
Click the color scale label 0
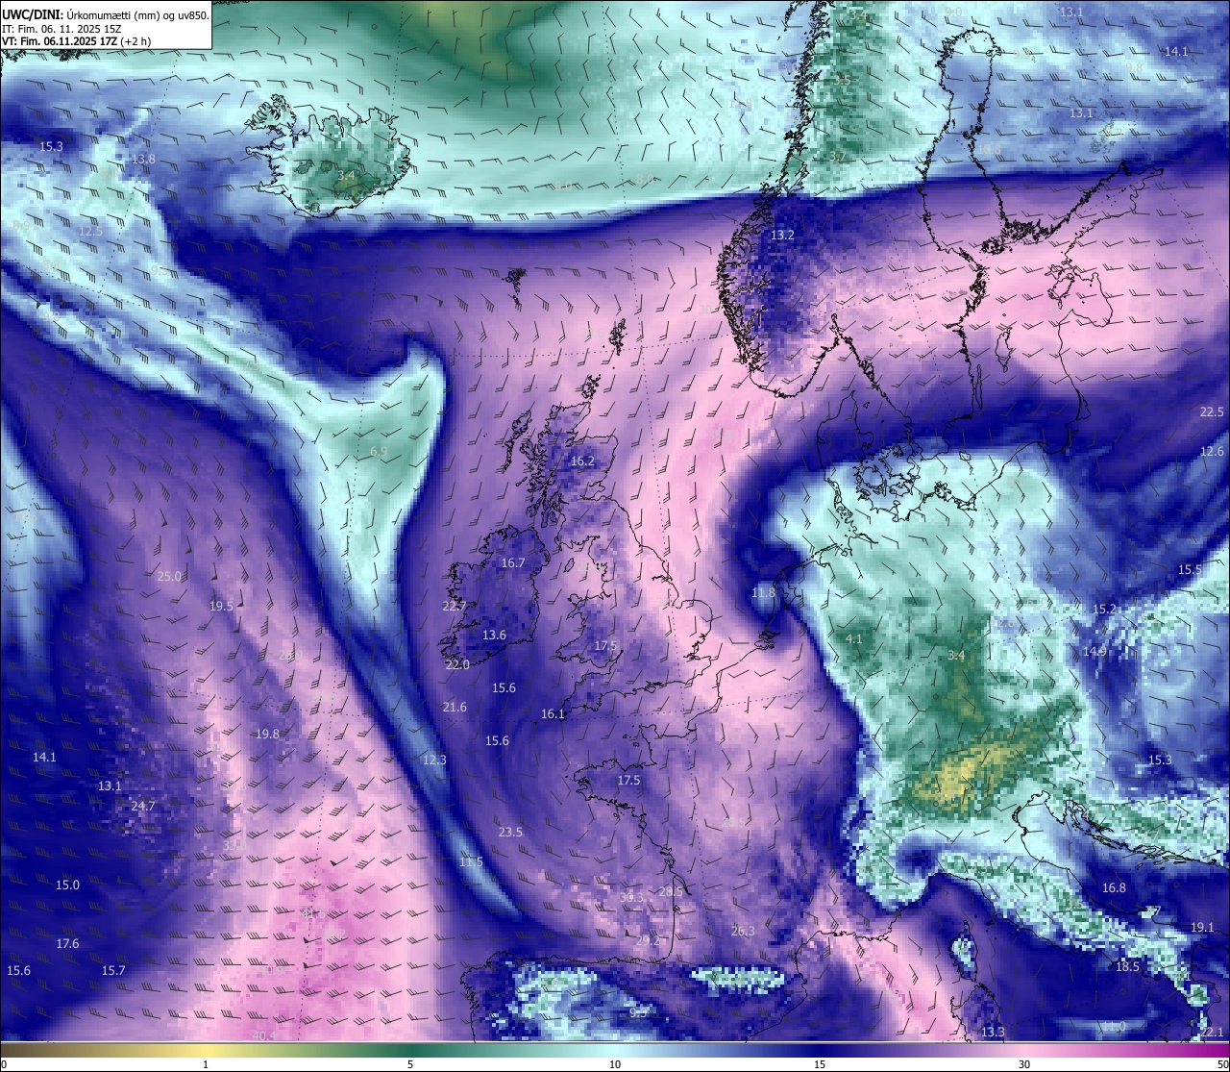4,1064
